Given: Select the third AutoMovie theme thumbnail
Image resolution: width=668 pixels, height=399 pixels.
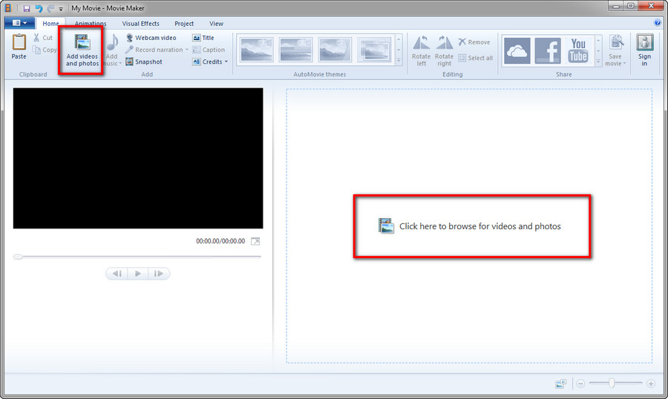Looking at the screenshot, I should tap(335, 50).
